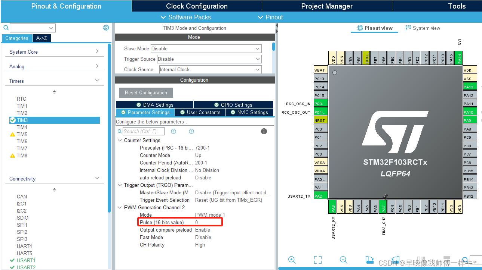This screenshot has height=270, width=482.
Task: Open the Clock Source dropdown
Action: 210,69
